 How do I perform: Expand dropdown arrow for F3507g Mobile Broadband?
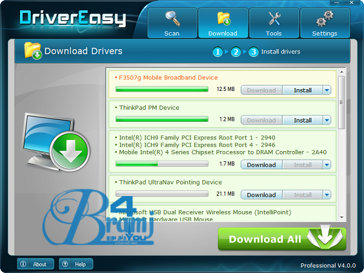point(327,90)
